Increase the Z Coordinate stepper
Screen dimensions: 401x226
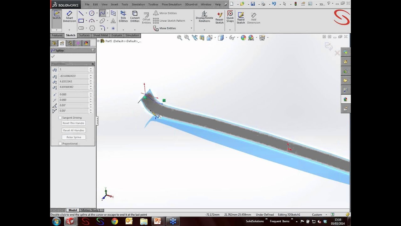tap(91, 86)
